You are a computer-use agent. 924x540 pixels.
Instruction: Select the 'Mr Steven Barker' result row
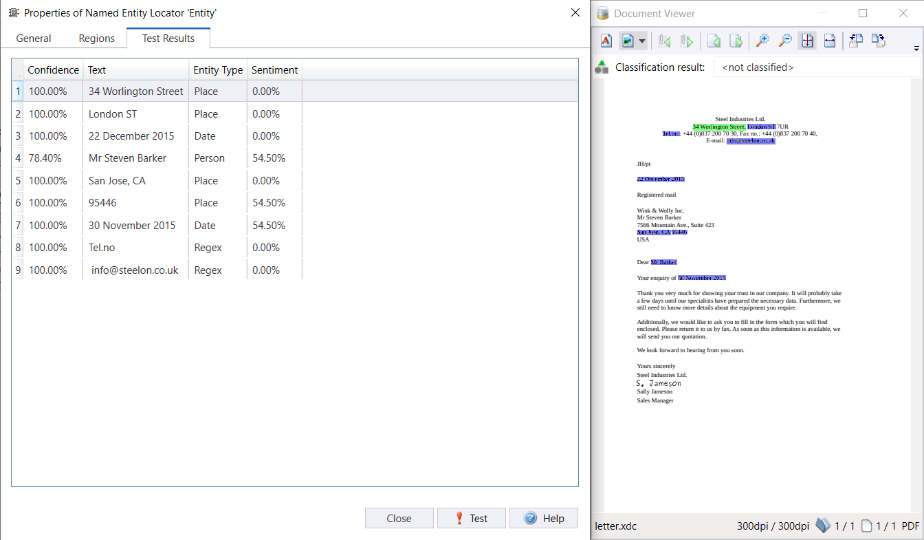click(127, 158)
